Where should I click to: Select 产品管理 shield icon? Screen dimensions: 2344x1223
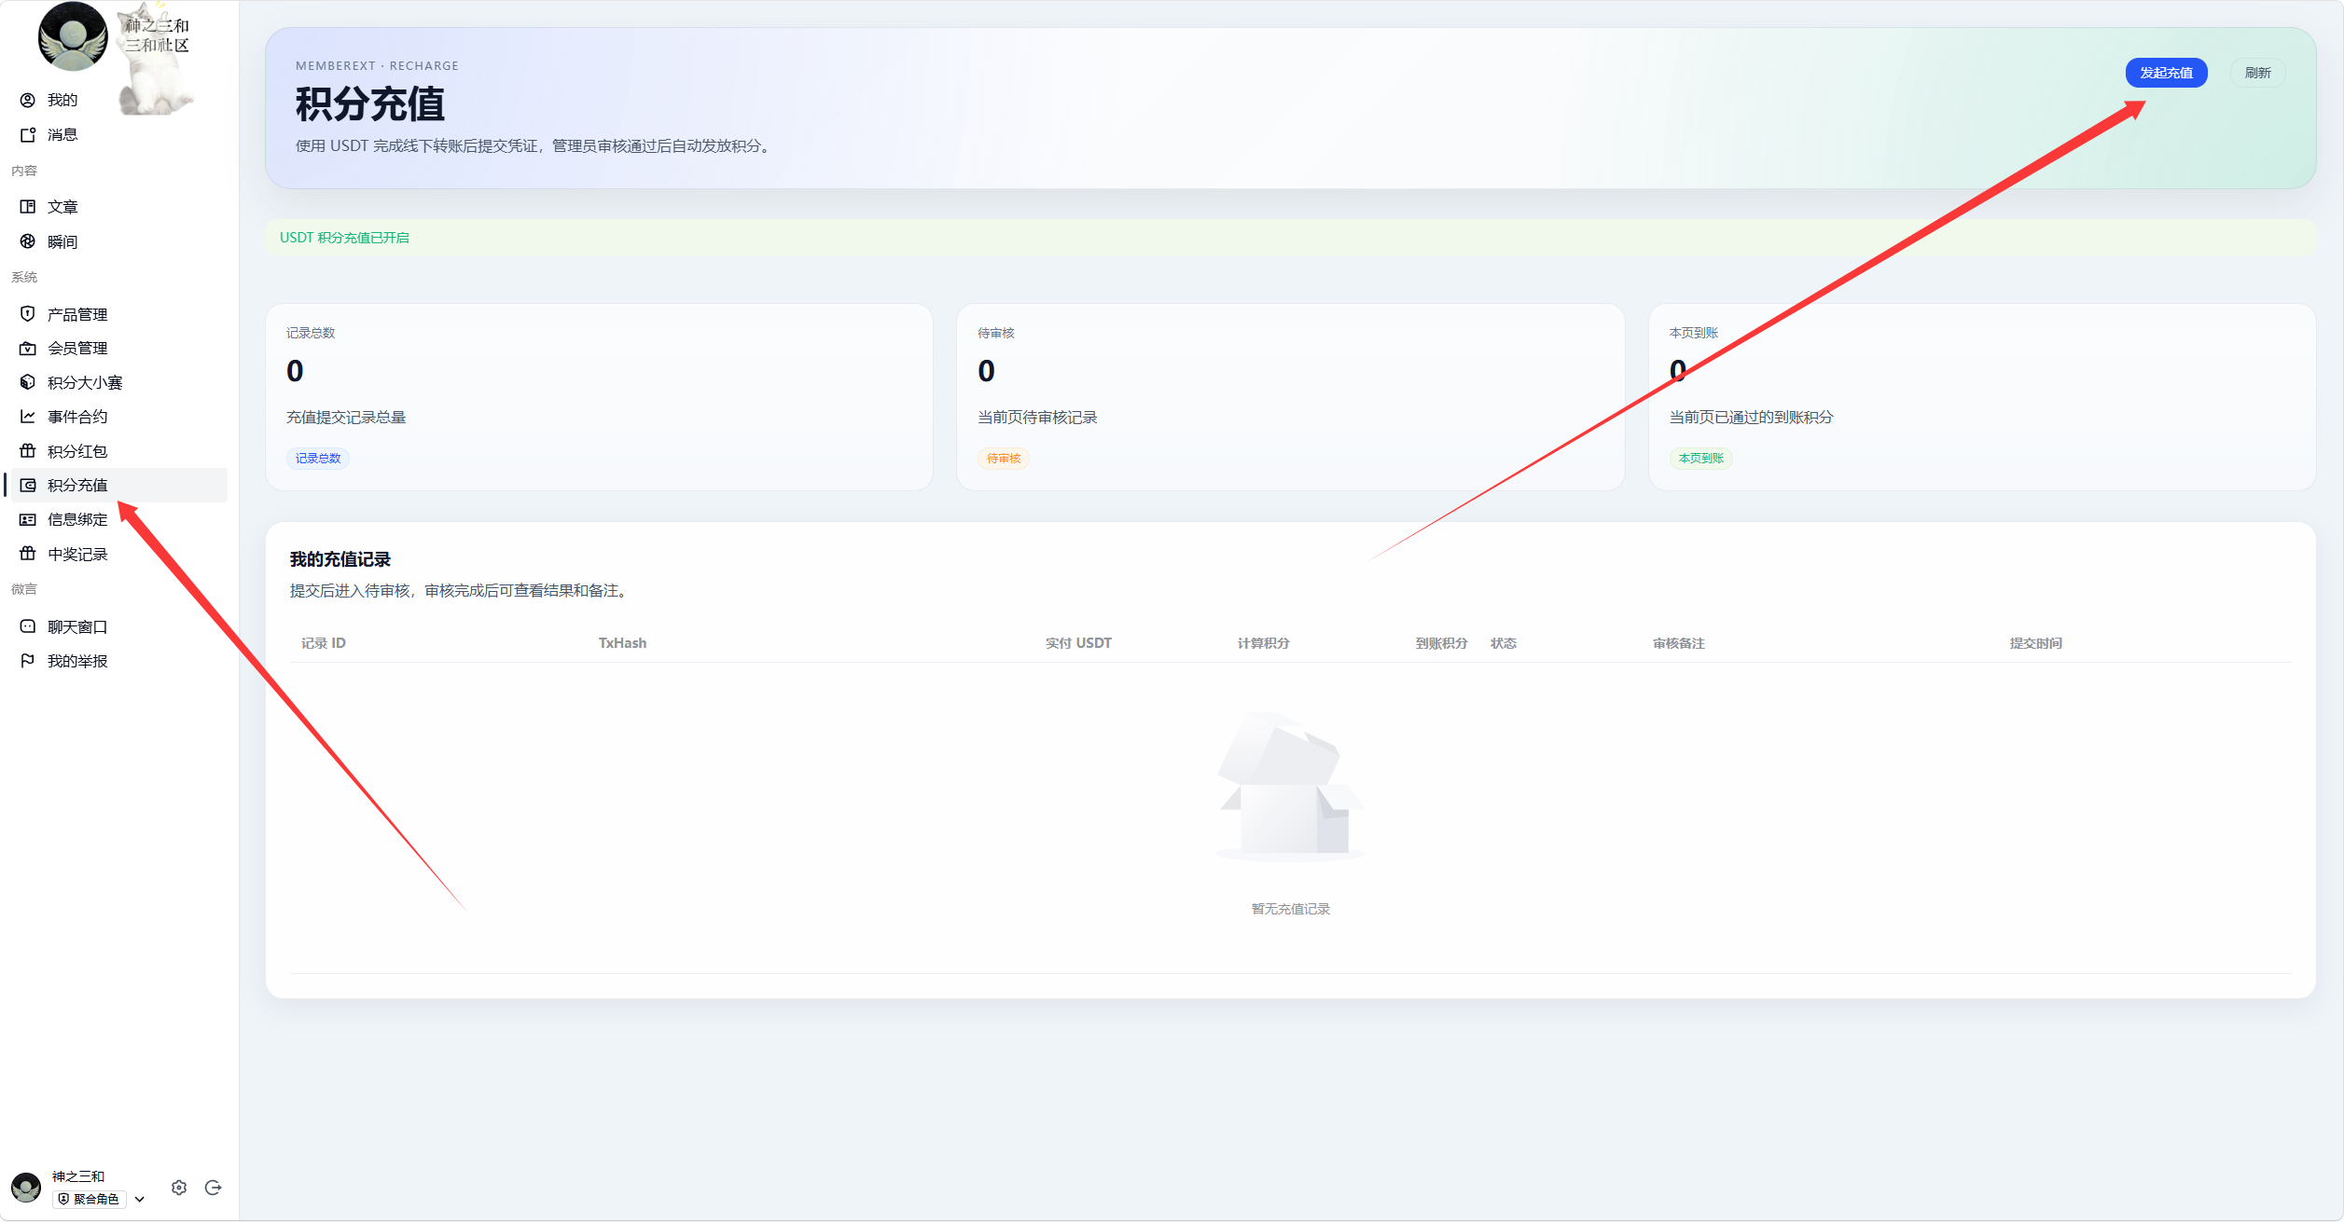[x=28, y=314]
